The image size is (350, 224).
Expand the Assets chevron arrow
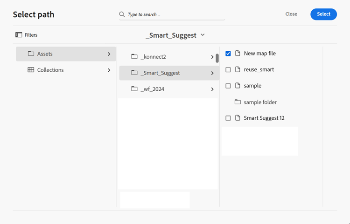109,54
